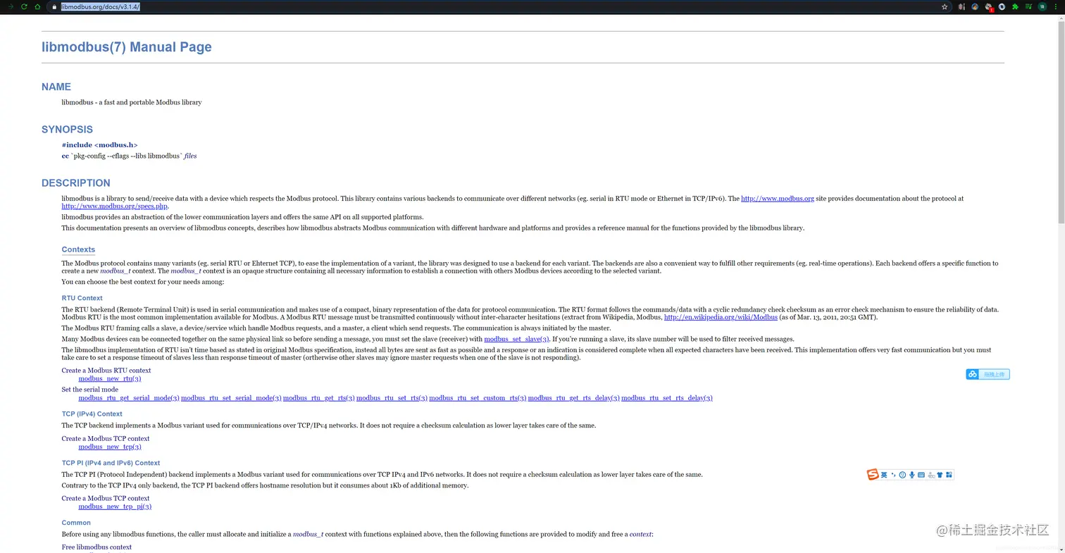This screenshot has width=1065, height=553.
Task: Open the browser profile avatar
Action: point(1042,6)
